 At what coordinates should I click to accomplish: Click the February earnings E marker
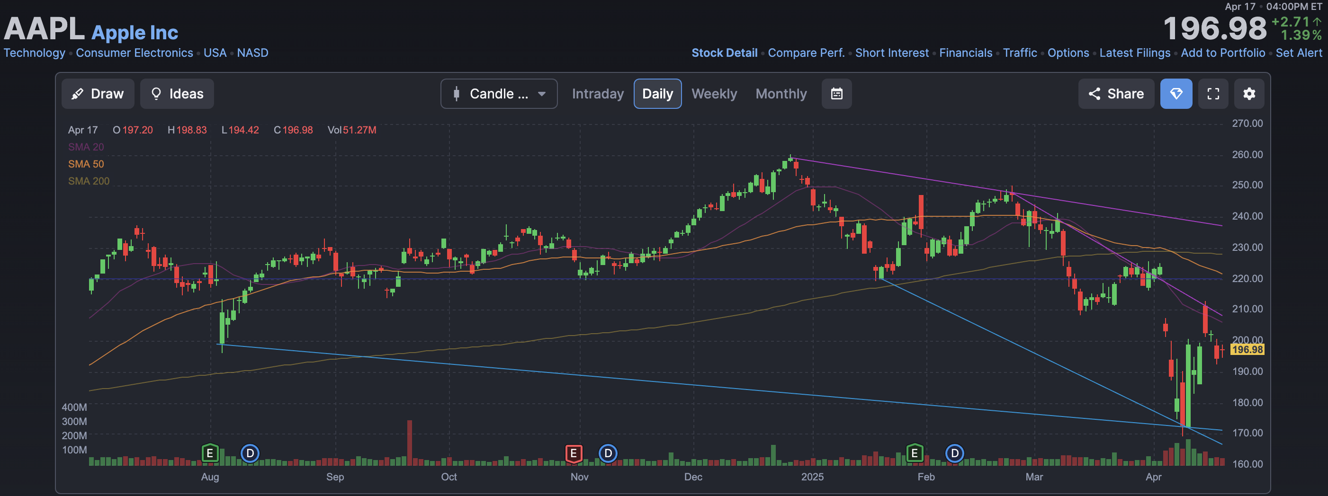tap(914, 453)
